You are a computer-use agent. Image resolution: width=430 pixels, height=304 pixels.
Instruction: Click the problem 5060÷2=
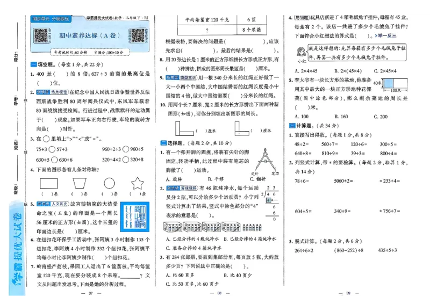[343, 181]
